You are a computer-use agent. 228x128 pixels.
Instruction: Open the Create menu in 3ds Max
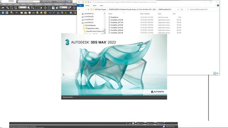(x=31, y=4)
